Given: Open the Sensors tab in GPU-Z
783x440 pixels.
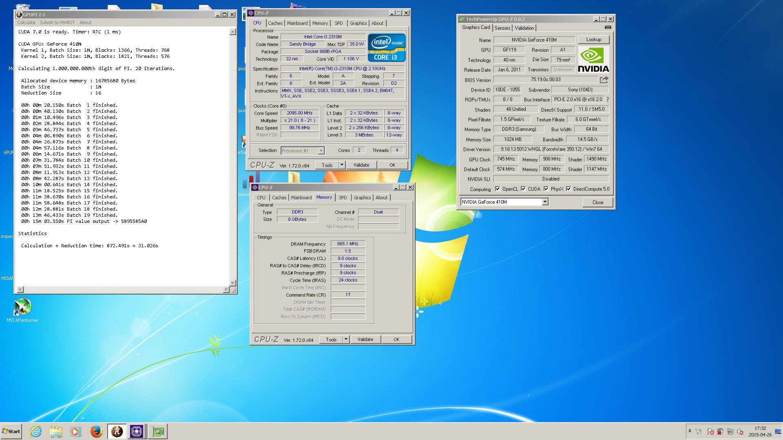Looking at the screenshot, I should pos(502,28).
